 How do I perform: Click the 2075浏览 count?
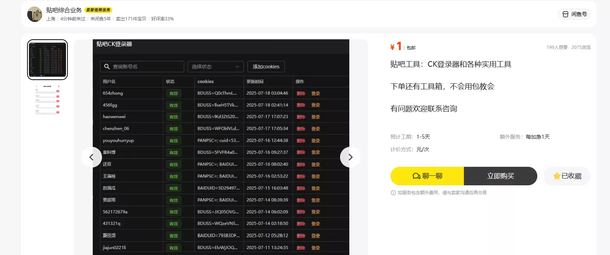click(x=581, y=47)
